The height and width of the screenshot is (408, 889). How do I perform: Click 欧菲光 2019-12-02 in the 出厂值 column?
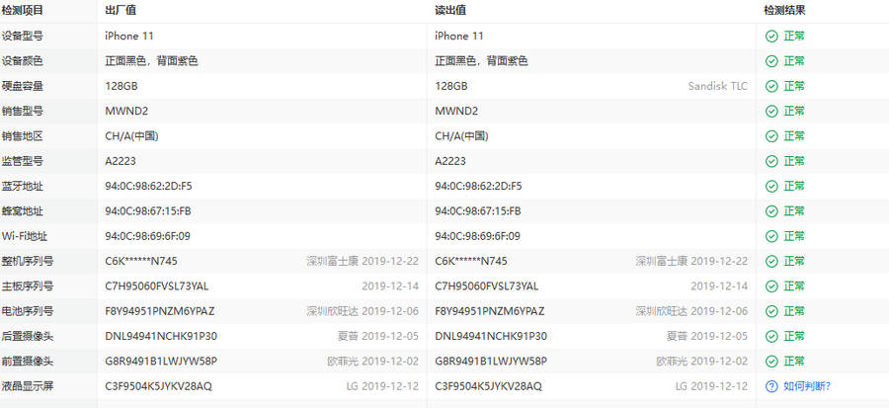coord(373,361)
